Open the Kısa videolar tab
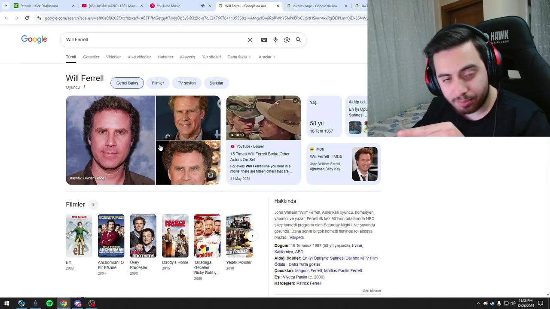 click(139, 57)
